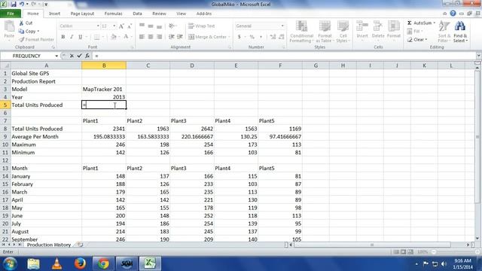Open the font size dropdown
This screenshot has width=482, height=271.
pyautogui.click(x=114, y=26)
